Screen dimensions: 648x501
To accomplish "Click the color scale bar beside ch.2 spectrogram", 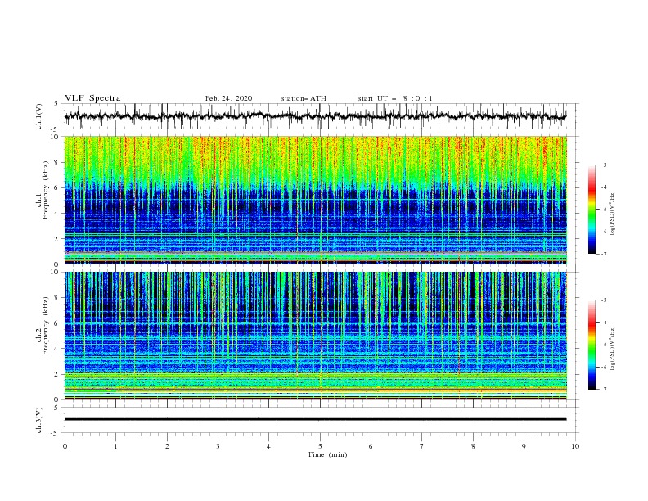I will [x=592, y=345].
